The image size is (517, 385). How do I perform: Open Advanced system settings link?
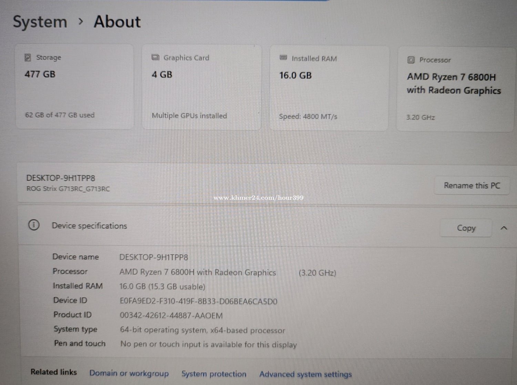pos(305,374)
